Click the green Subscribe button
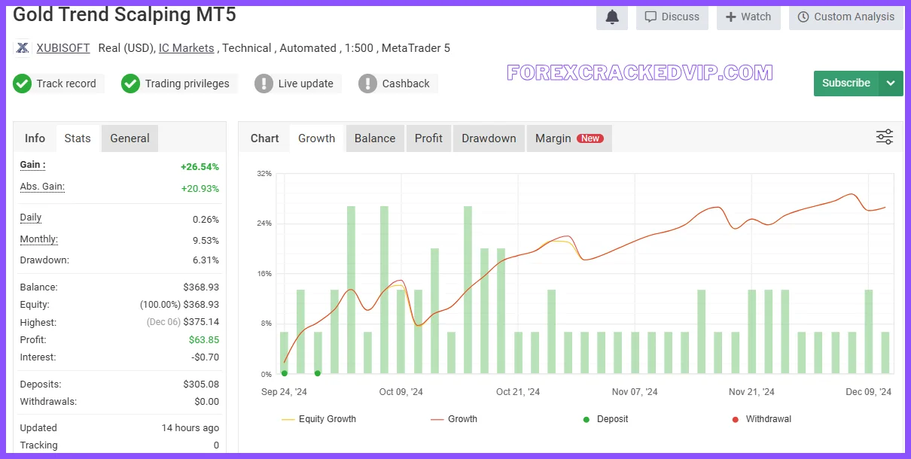Image resolution: width=911 pixels, height=459 pixels. coord(846,83)
